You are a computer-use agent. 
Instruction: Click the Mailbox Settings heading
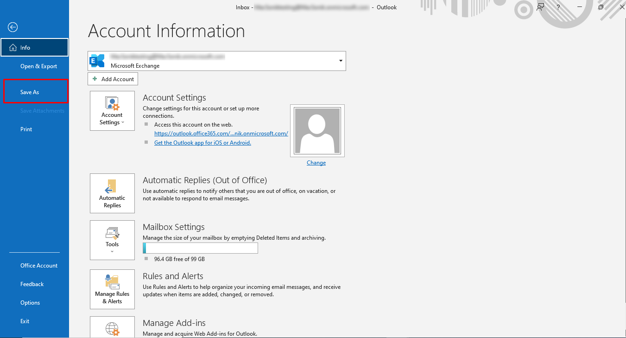click(x=174, y=227)
